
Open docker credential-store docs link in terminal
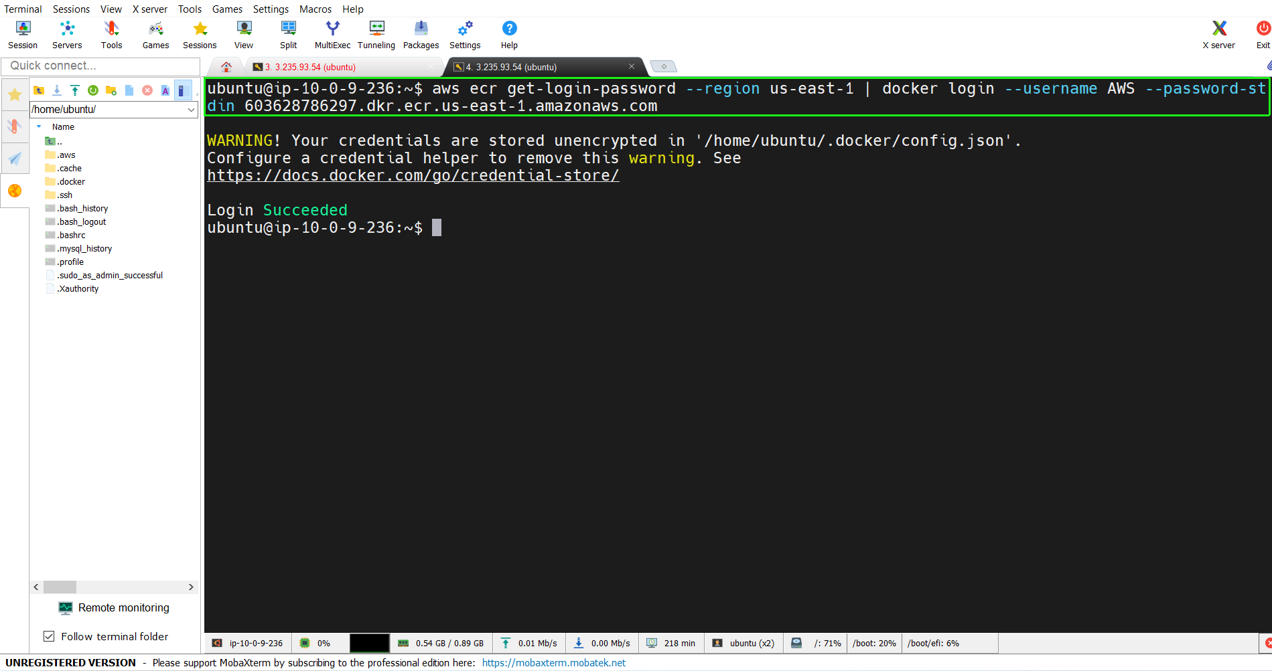click(413, 175)
